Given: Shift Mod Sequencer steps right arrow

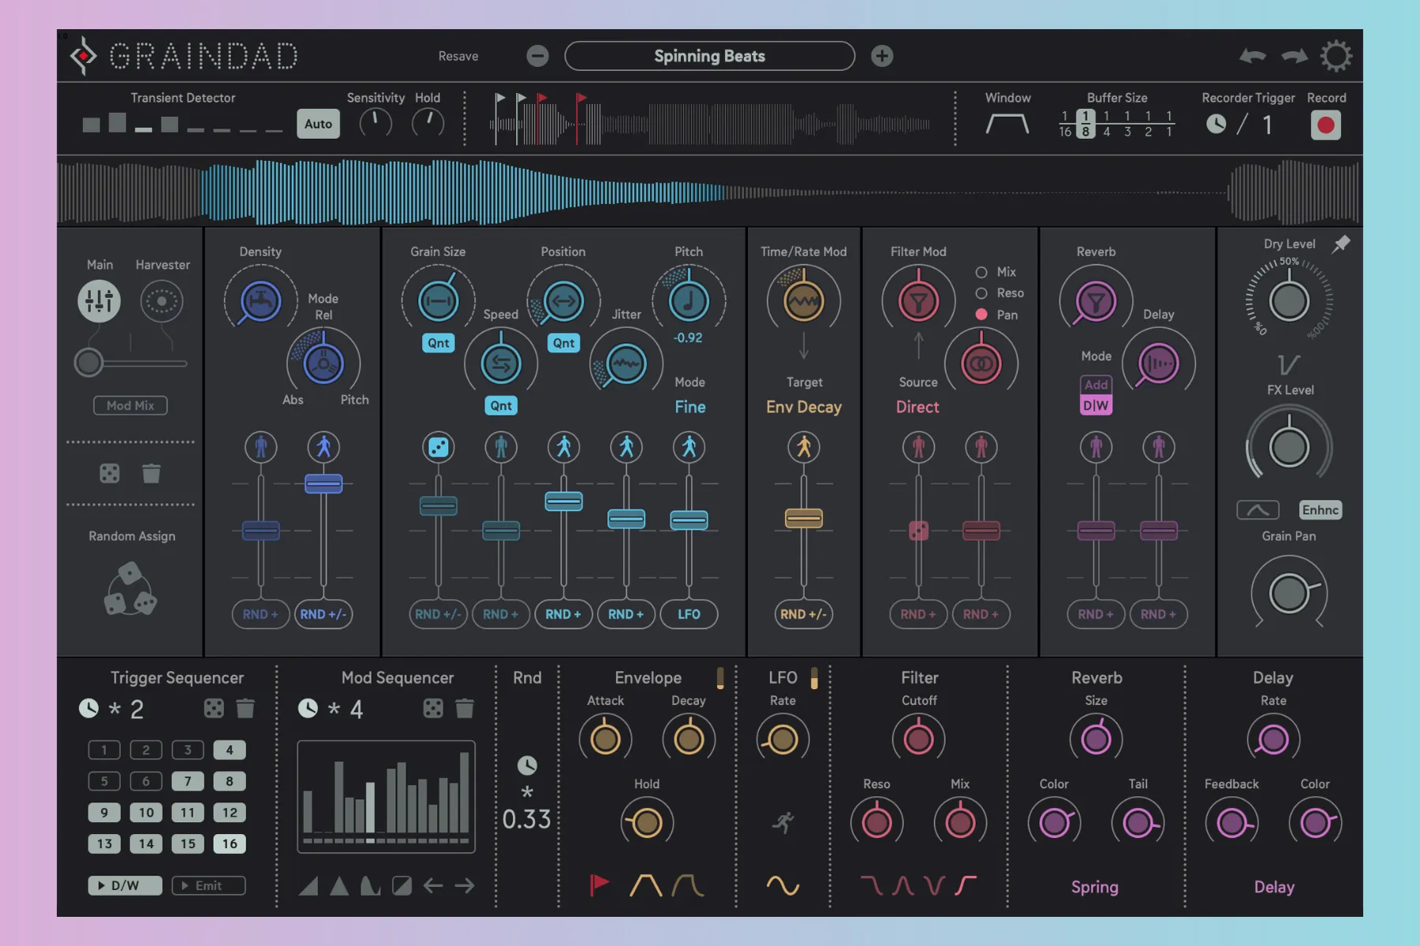Looking at the screenshot, I should 465,886.
